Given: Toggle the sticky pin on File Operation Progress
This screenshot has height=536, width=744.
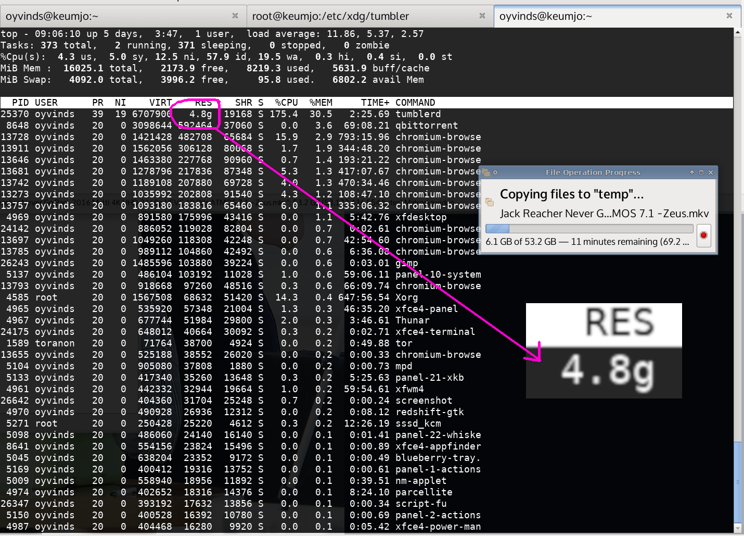Looking at the screenshot, I should click(495, 172).
